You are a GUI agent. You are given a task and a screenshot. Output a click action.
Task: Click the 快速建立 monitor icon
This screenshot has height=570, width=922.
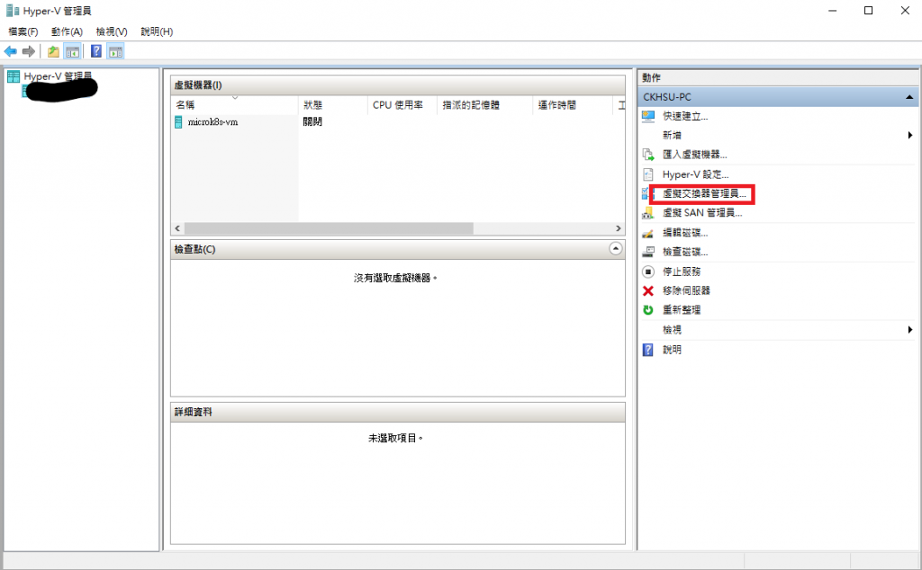(x=648, y=116)
